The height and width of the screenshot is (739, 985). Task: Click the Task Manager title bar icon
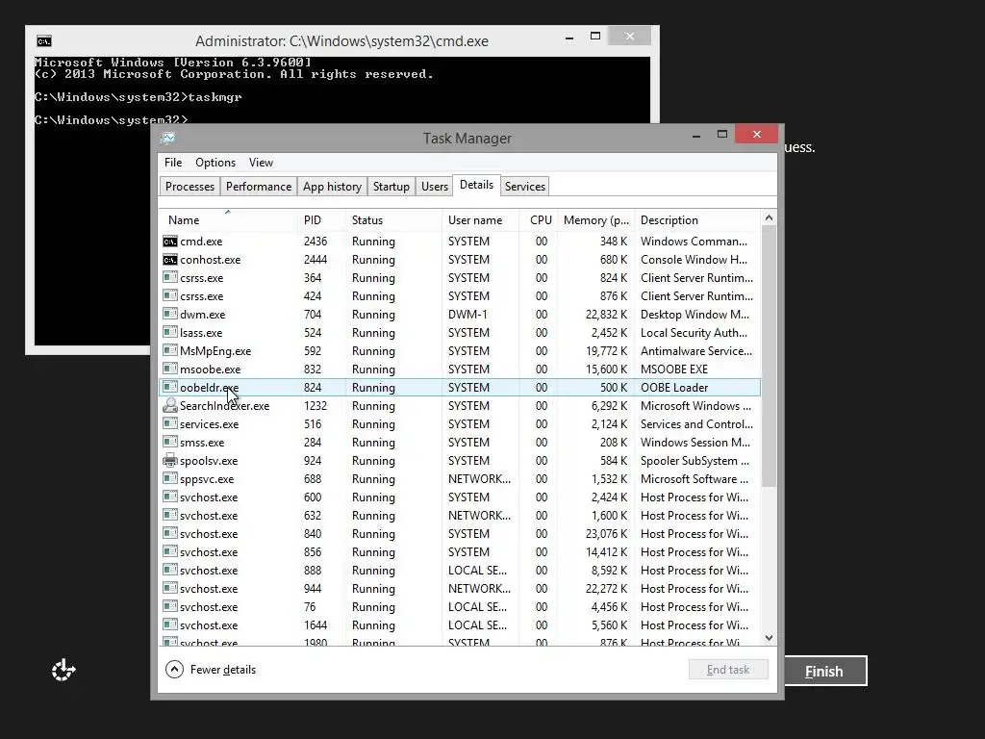[167, 139]
